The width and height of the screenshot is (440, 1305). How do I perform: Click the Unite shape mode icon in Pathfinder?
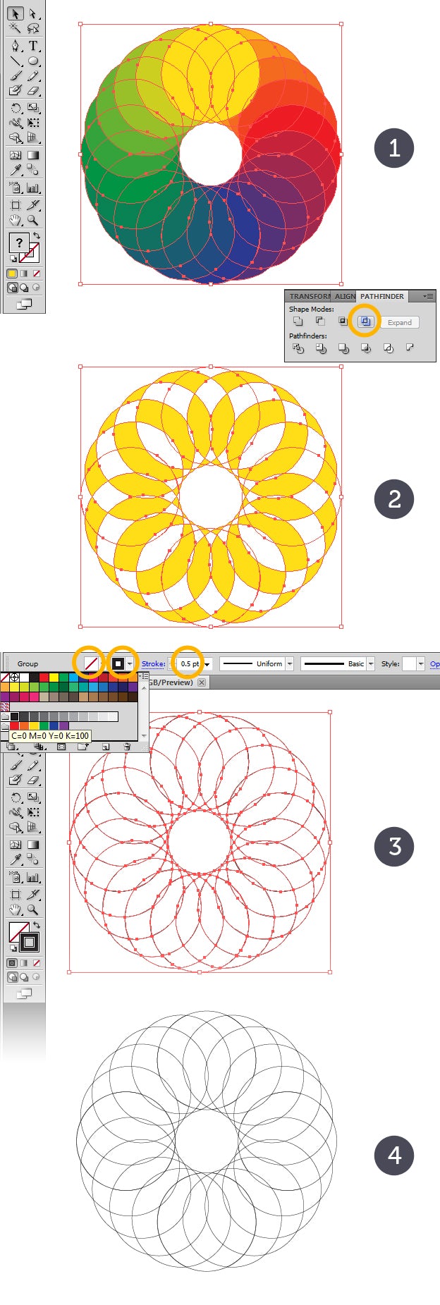[298, 321]
